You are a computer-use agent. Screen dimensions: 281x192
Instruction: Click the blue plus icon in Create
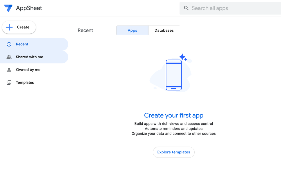9,27
